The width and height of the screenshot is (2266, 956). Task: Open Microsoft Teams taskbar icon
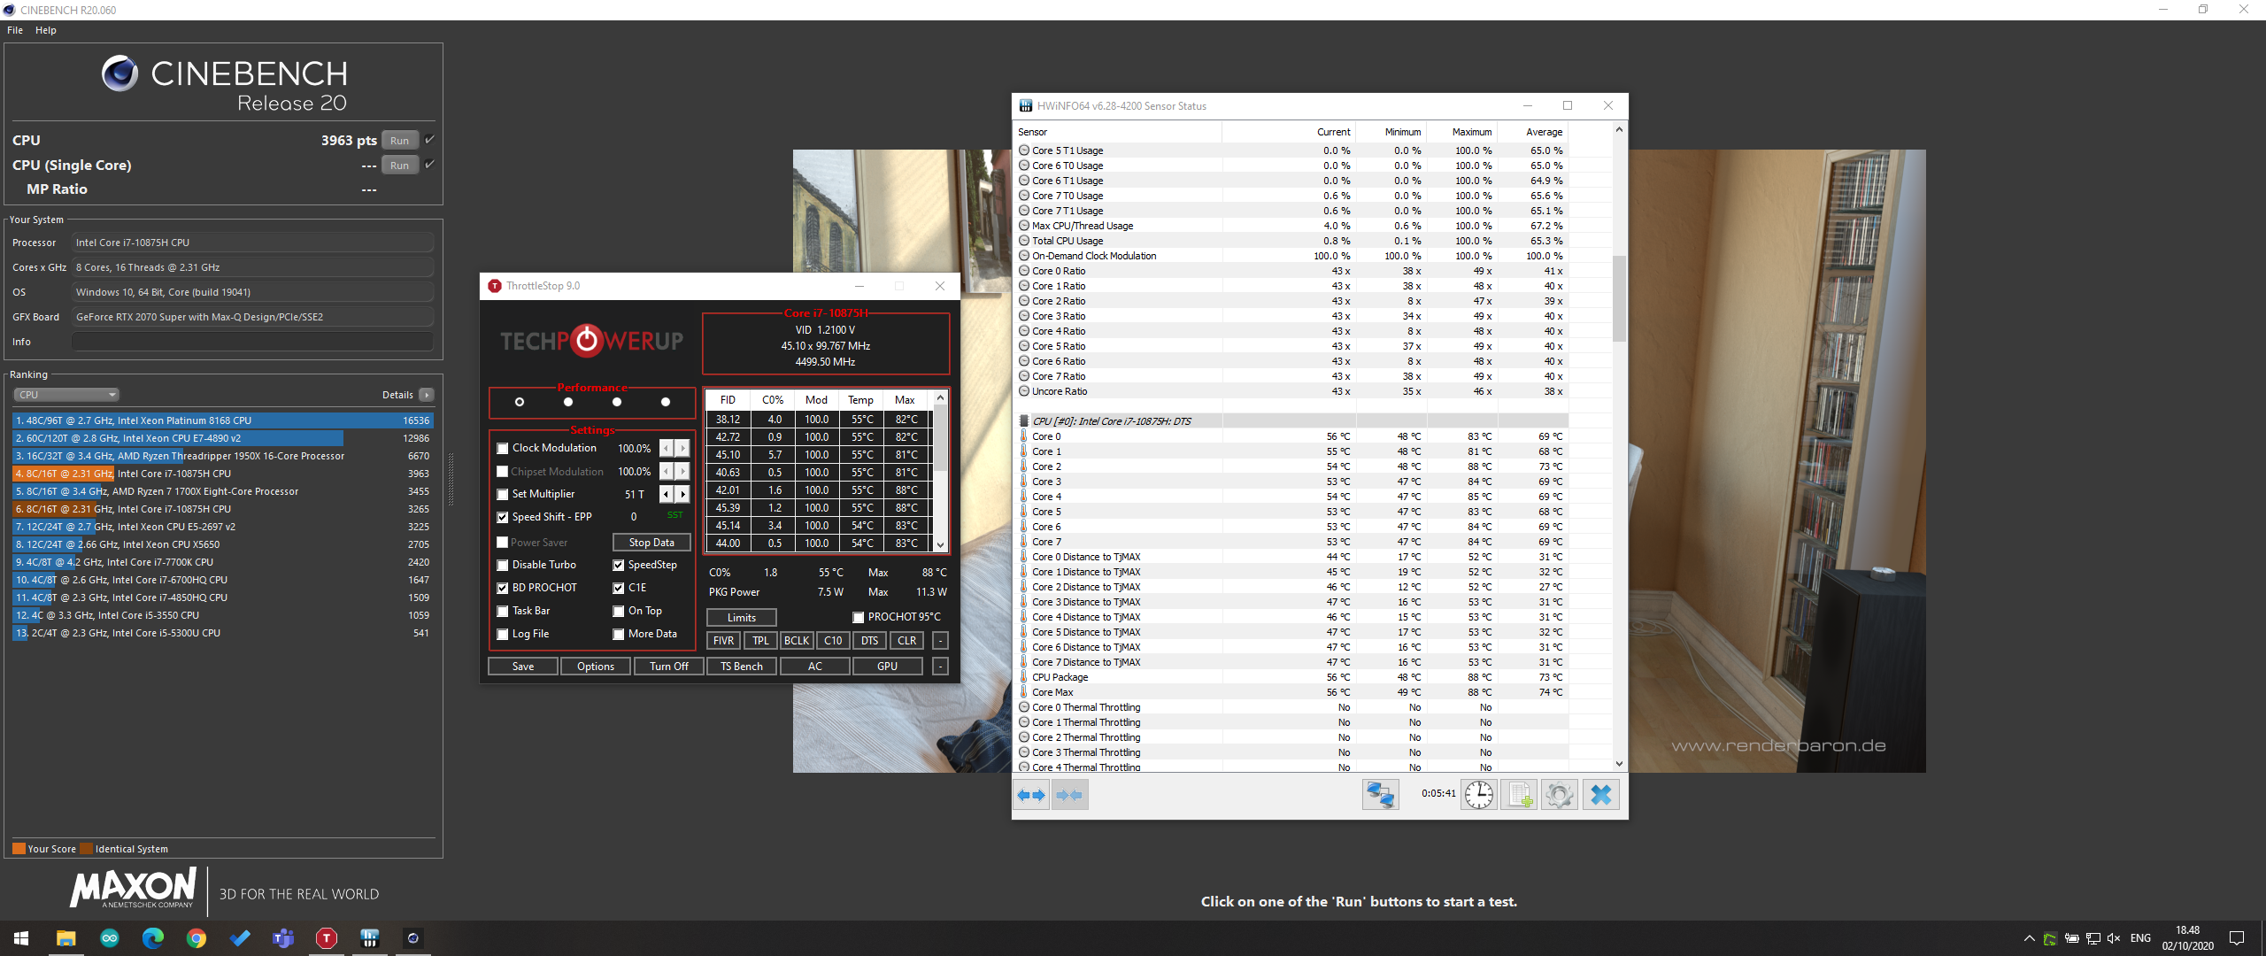(283, 938)
